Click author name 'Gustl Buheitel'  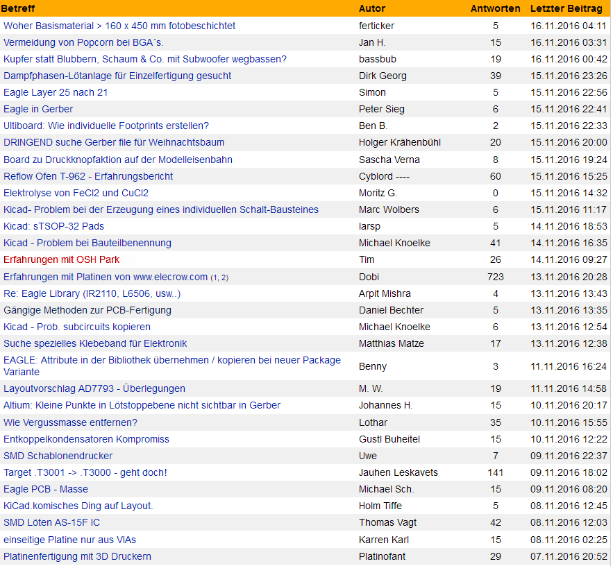coord(389,440)
